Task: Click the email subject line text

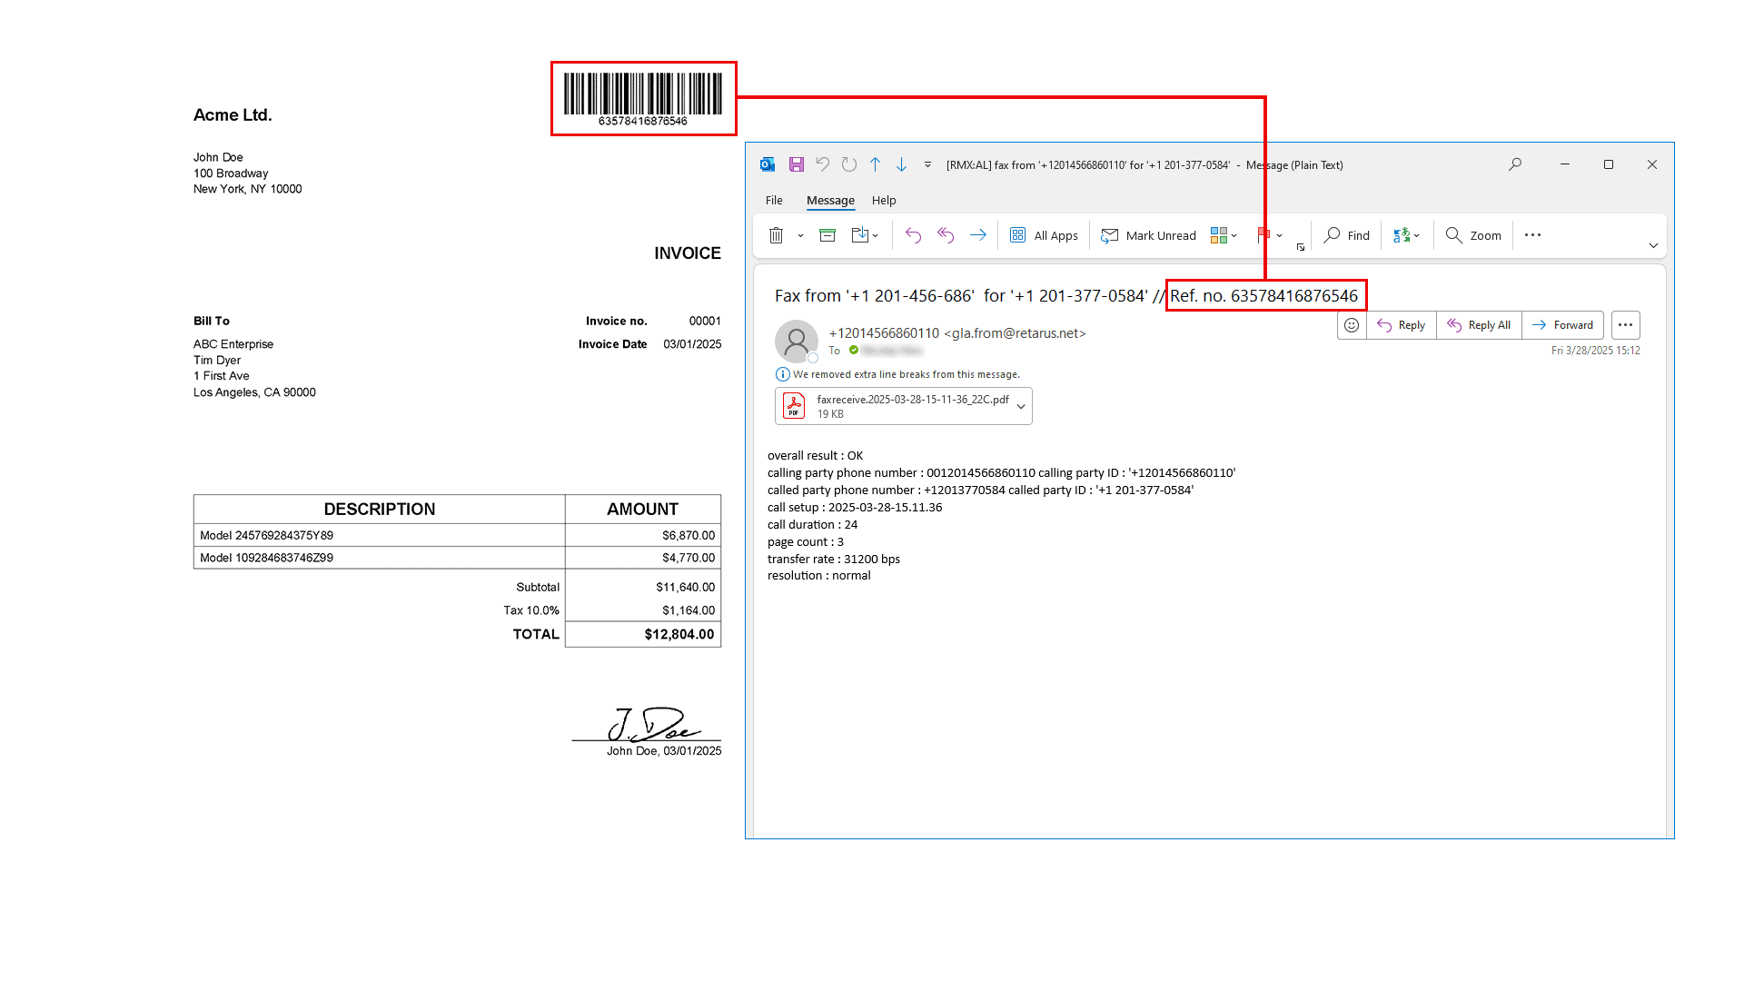Action: 1066,296
